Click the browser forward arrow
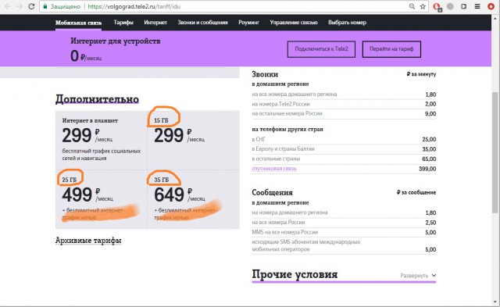Viewport: 500px width, 307px height. click(x=20, y=6)
